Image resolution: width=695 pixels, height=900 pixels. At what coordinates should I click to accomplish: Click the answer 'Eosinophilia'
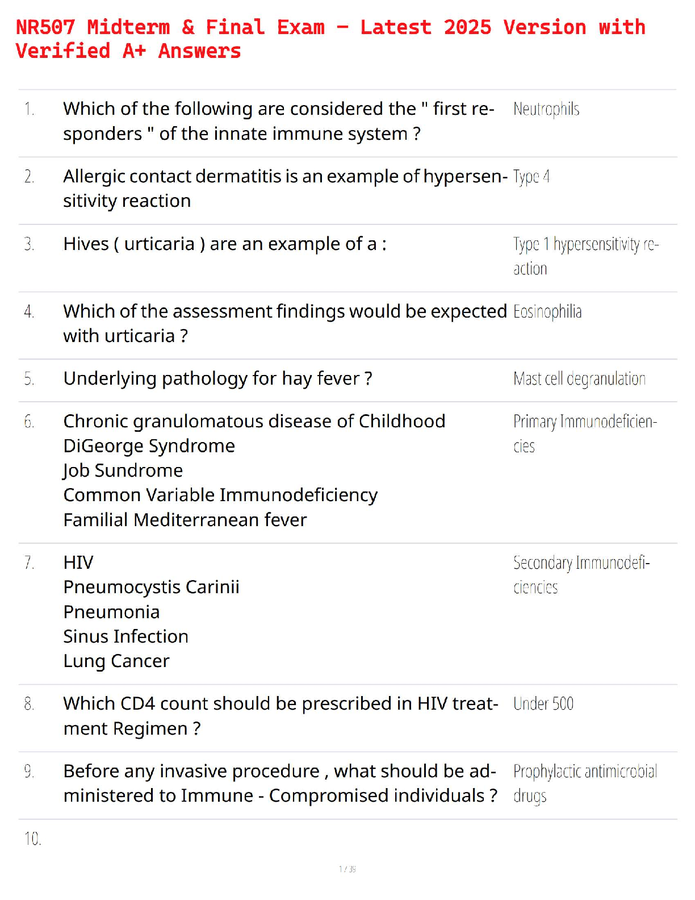point(547,312)
